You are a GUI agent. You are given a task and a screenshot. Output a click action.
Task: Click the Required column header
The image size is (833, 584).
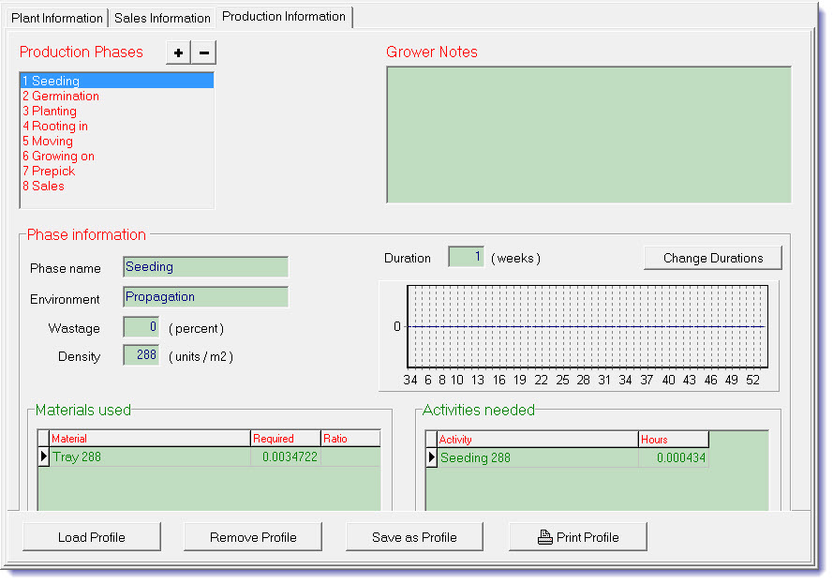click(x=286, y=439)
